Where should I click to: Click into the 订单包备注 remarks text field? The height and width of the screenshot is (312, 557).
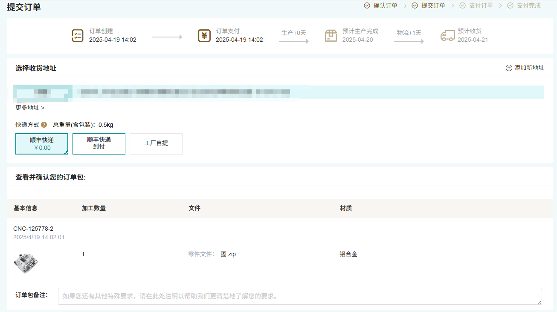pyautogui.click(x=299, y=296)
